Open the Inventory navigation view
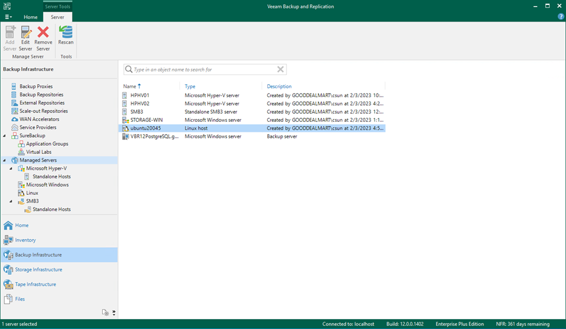Screen dimensions: 566x329 pos(59,240)
